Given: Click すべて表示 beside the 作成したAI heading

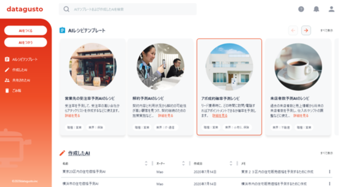Looking at the screenshot, I should [326, 153].
